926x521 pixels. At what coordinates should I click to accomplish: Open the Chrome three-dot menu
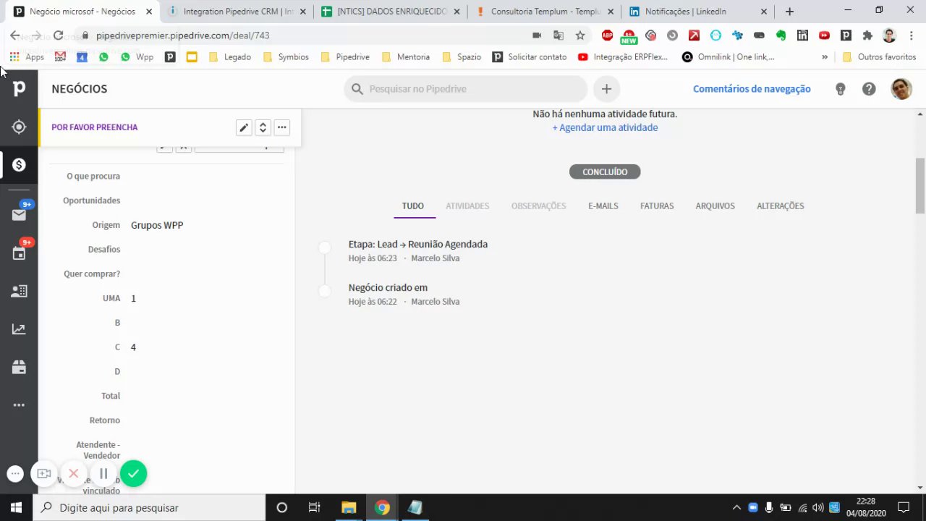point(911,35)
